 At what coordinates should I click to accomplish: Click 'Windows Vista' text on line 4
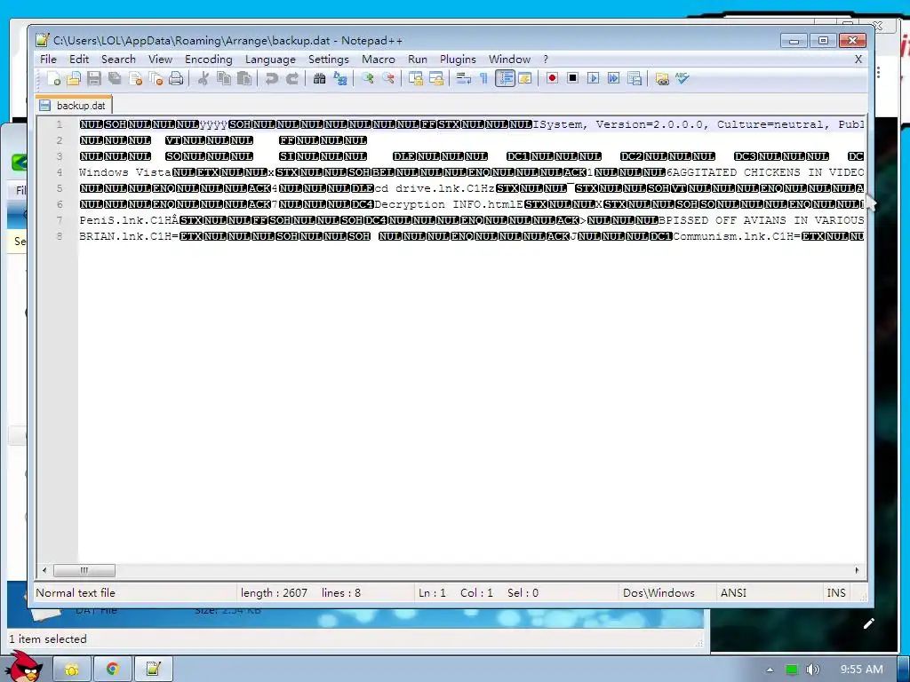click(x=124, y=172)
